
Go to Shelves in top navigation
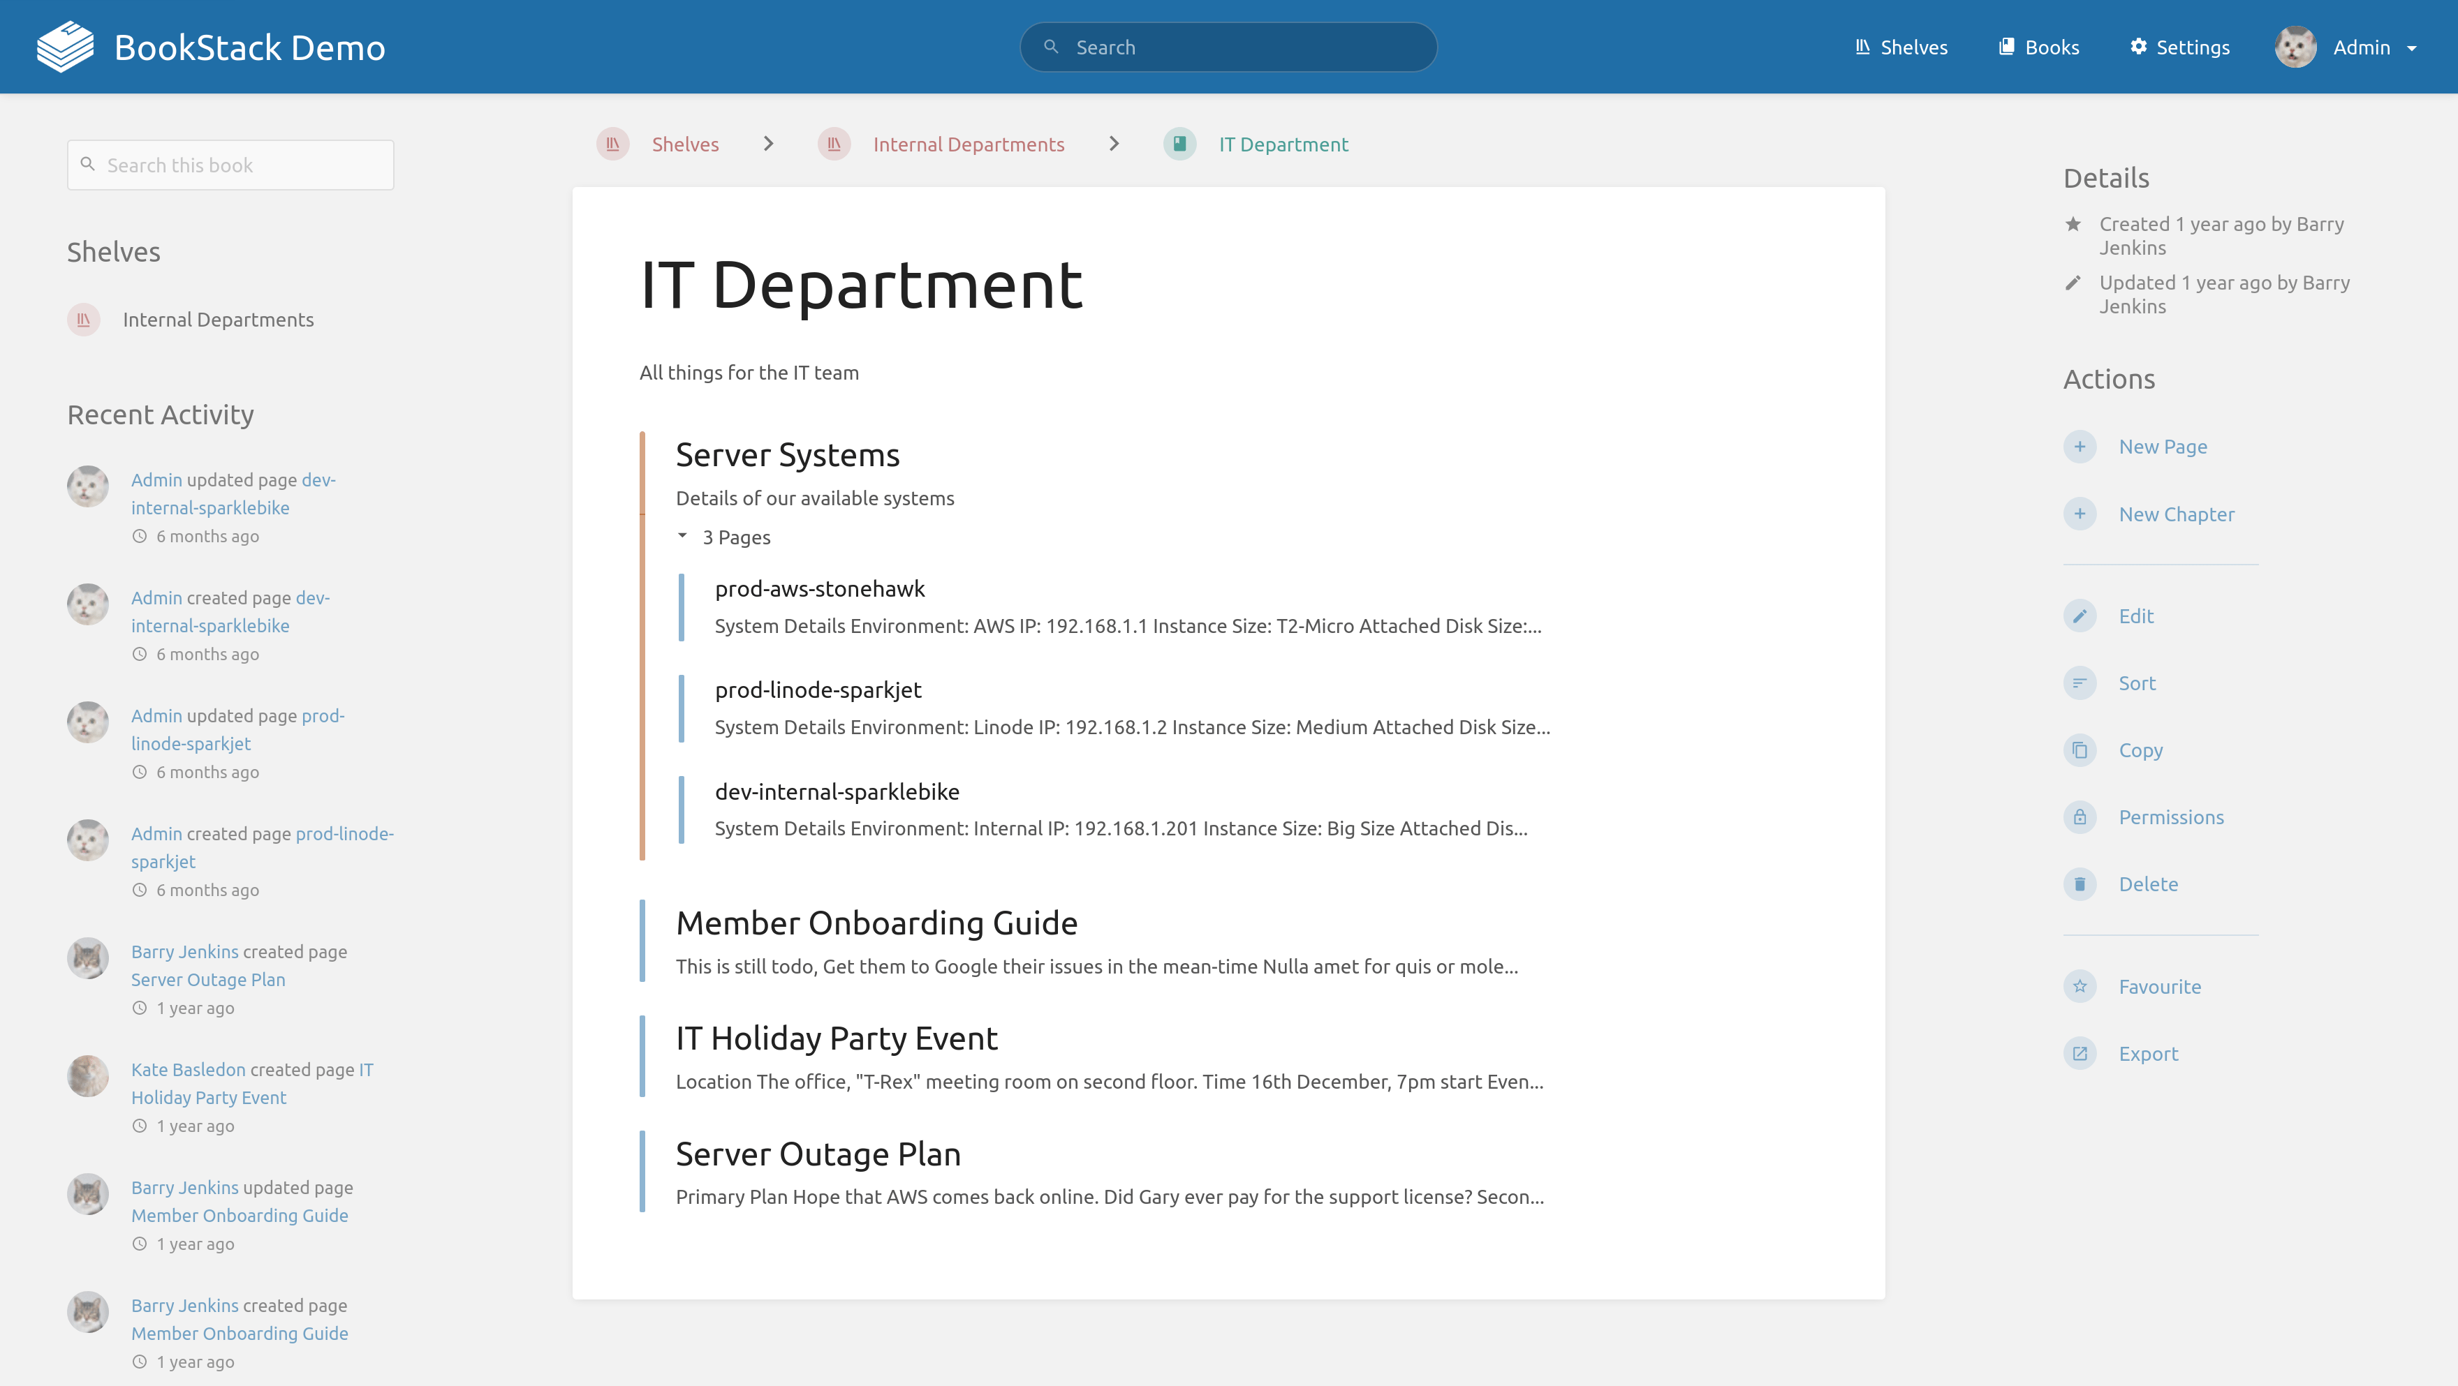[x=1901, y=47]
